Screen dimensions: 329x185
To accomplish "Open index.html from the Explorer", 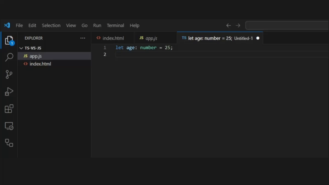I will click(54, 64).
